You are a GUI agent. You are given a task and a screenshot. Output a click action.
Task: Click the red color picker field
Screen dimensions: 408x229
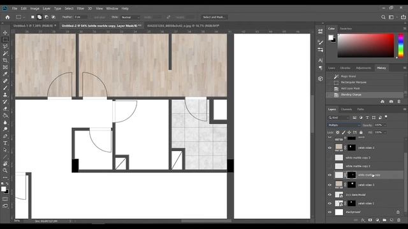pos(365,45)
